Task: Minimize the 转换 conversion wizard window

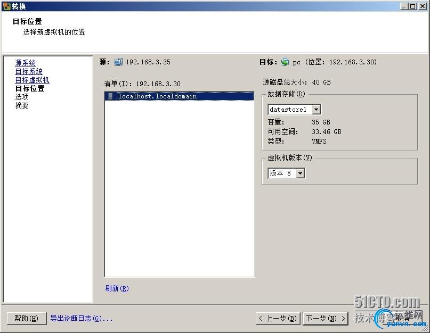Action: point(403,6)
